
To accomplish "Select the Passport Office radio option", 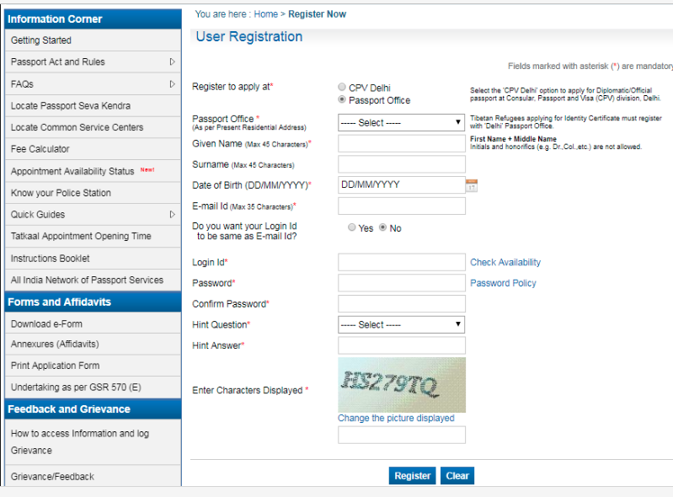I will click(x=342, y=100).
